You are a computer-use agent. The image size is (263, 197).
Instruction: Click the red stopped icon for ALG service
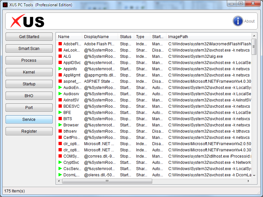pyautogui.click(x=60, y=56)
